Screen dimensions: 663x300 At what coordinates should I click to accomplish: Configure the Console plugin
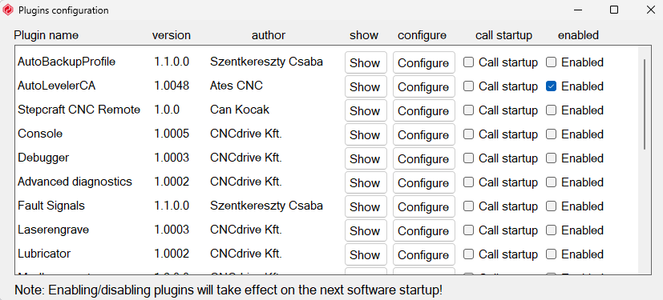(x=423, y=135)
